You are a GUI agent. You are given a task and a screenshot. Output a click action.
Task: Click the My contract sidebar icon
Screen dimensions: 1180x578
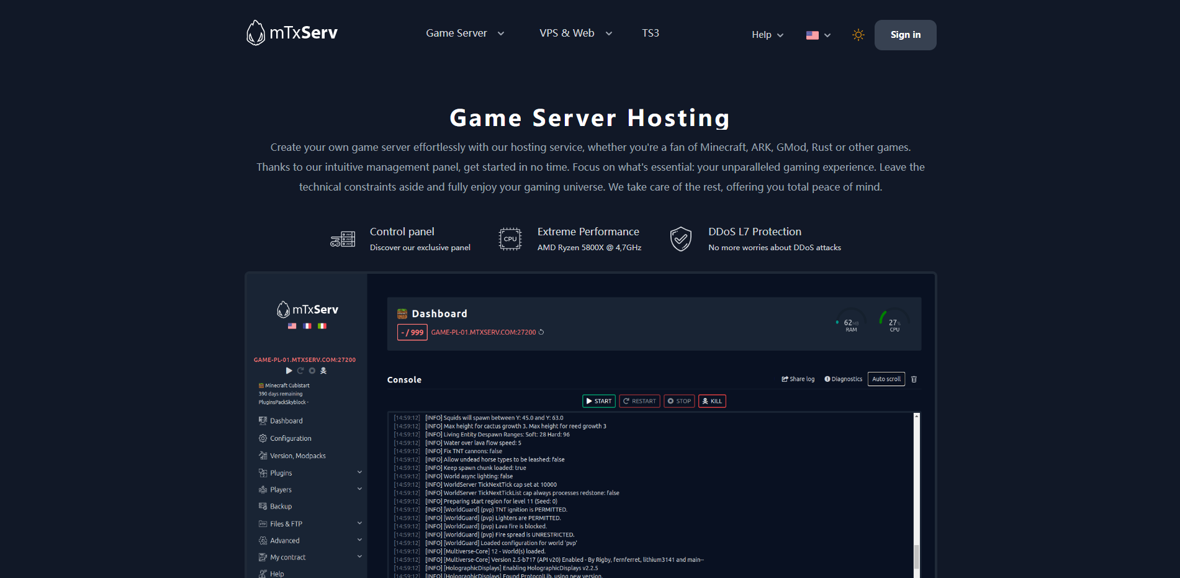(263, 558)
